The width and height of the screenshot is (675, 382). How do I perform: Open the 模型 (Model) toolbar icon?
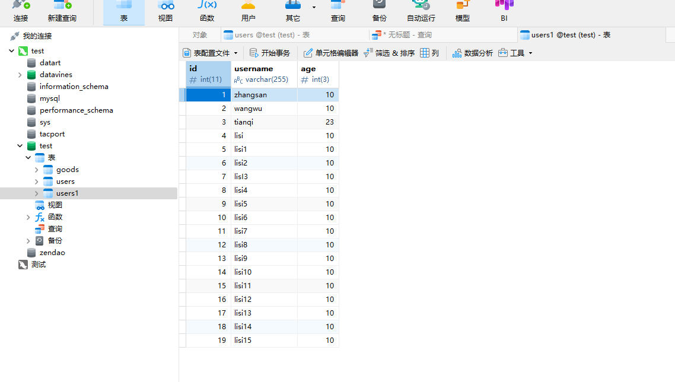[x=463, y=11]
